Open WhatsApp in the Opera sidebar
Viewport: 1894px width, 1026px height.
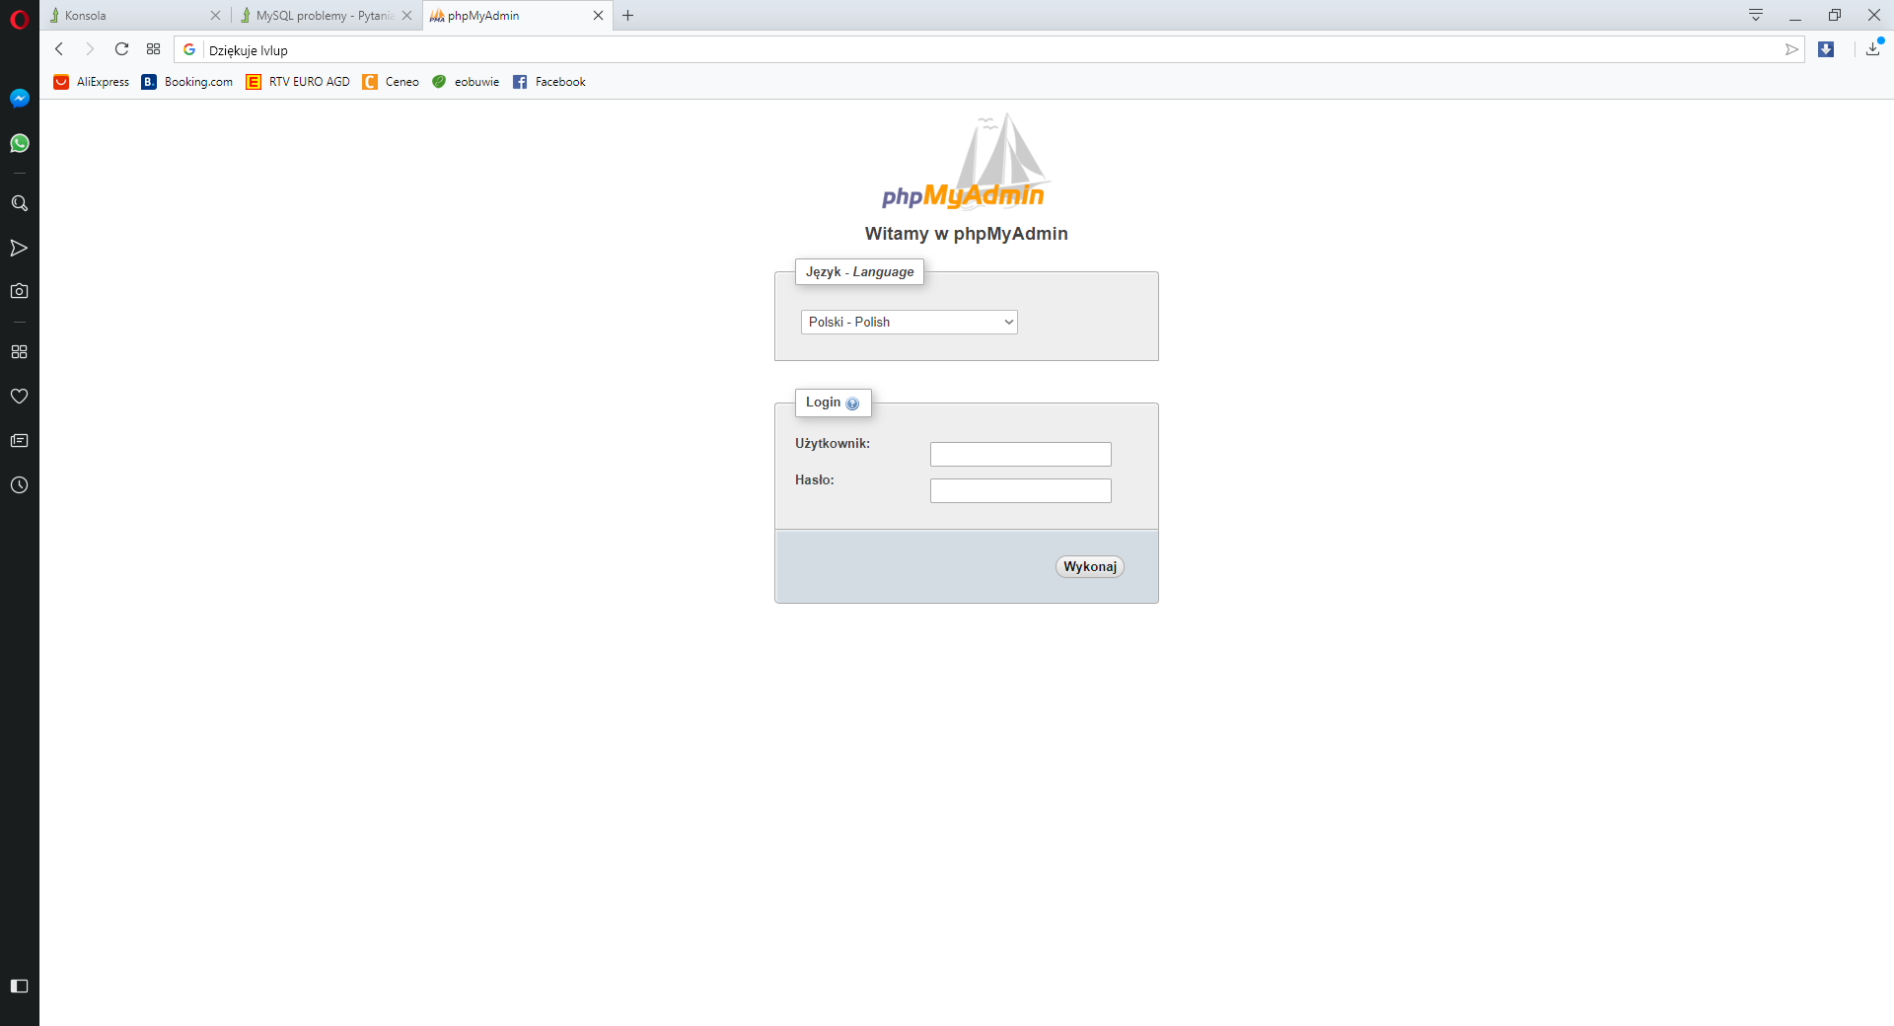click(19, 144)
